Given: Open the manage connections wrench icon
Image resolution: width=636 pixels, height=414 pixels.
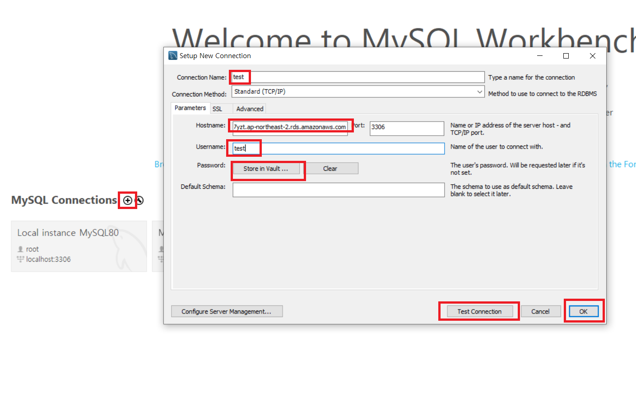Looking at the screenshot, I should pos(139,200).
